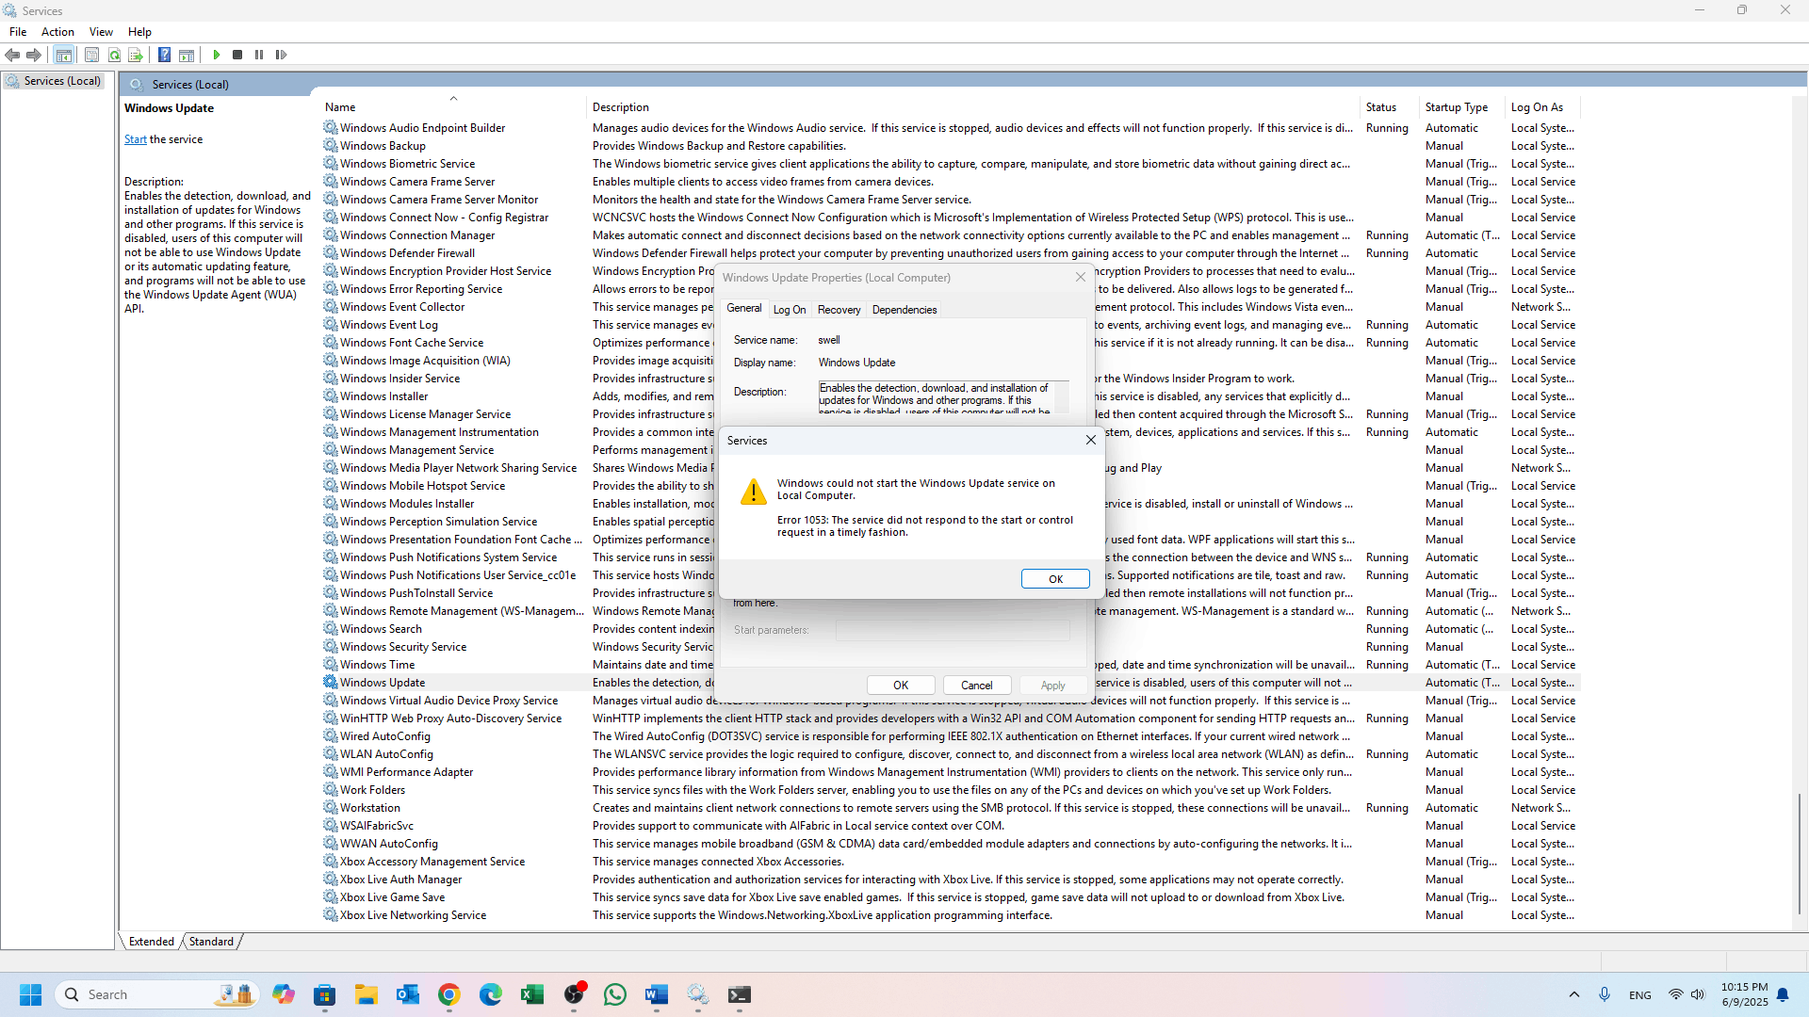Click the blue Help toolbar icon
Screen dimensions: 1809x1017
164,56
